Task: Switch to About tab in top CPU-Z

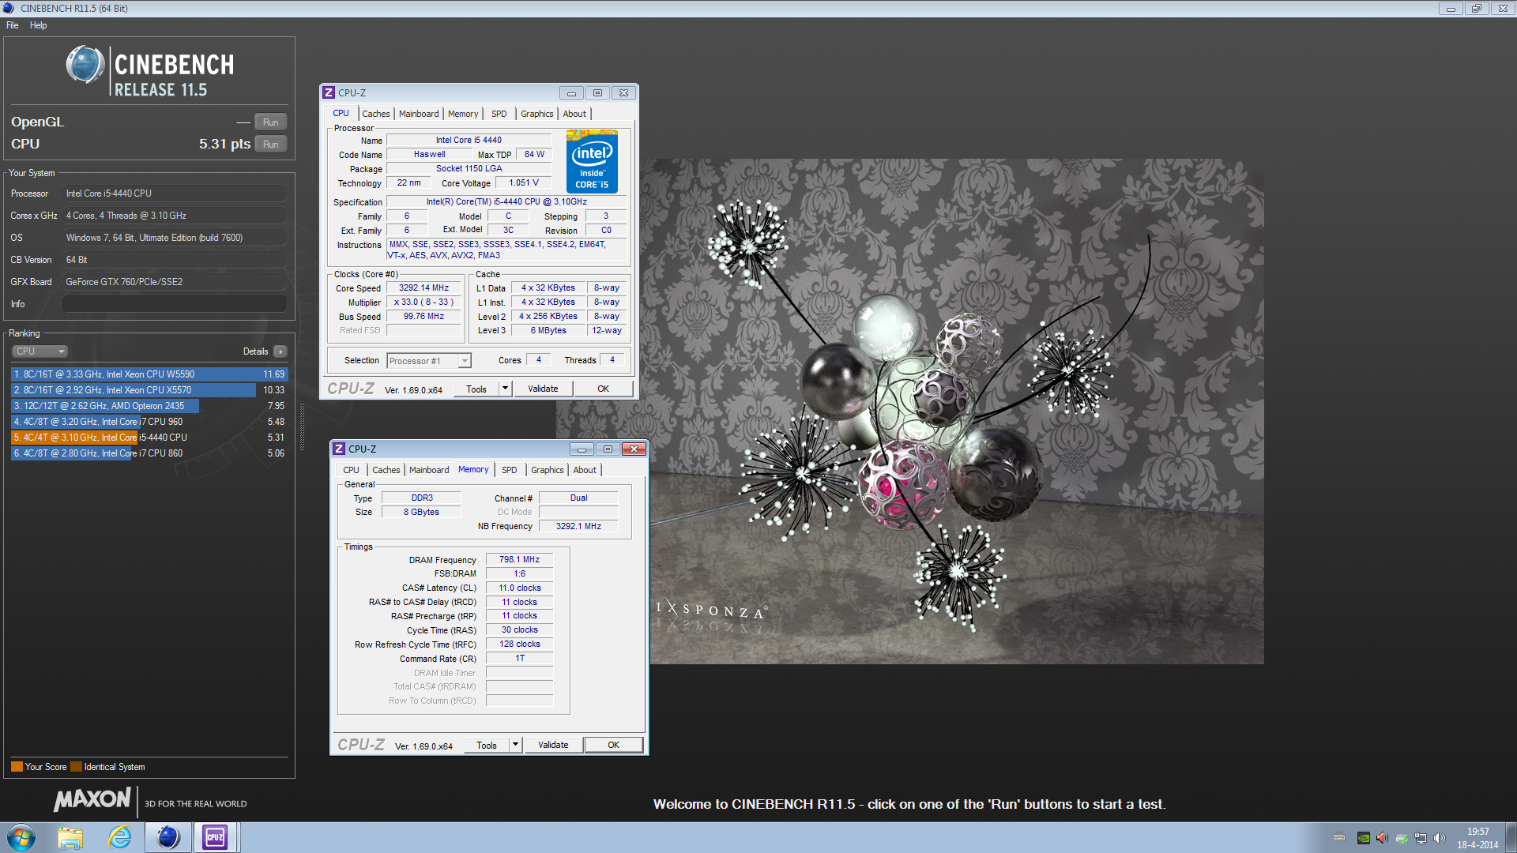Action: 574,114
